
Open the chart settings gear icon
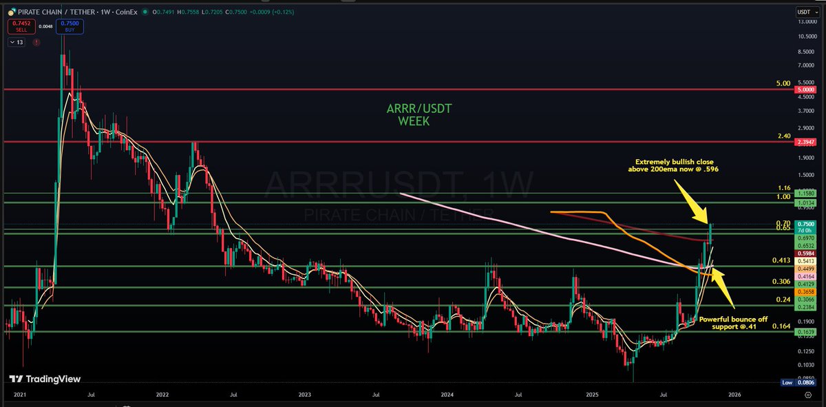pyautogui.click(x=807, y=395)
